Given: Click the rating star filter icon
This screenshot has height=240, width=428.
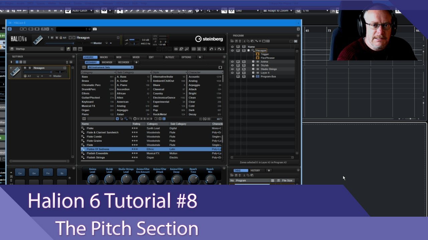Looking at the screenshot, I should [x=135, y=119].
